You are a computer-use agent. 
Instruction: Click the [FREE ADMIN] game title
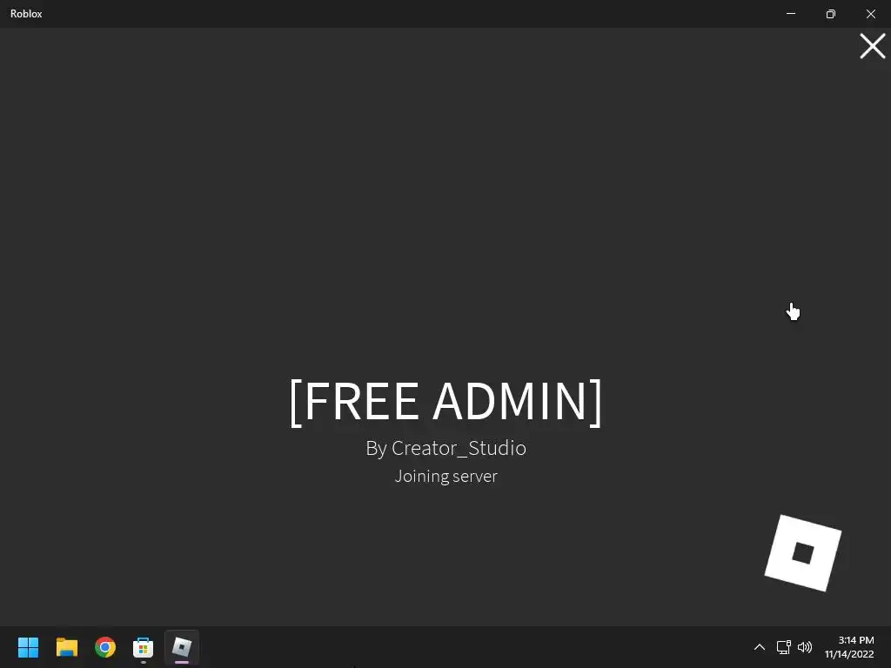[x=445, y=402]
